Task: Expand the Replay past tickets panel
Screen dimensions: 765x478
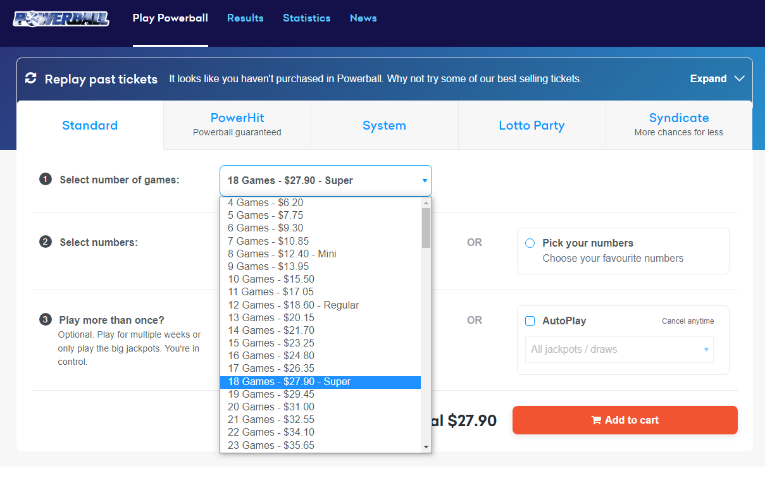Action: (718, 78)
